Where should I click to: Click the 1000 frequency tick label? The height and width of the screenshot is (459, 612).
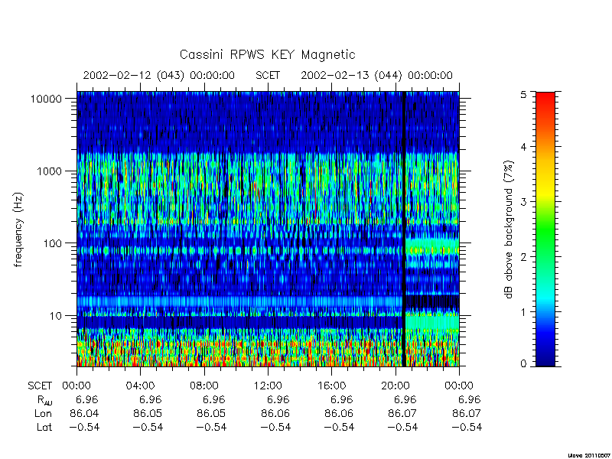click(x=50, y=171)
